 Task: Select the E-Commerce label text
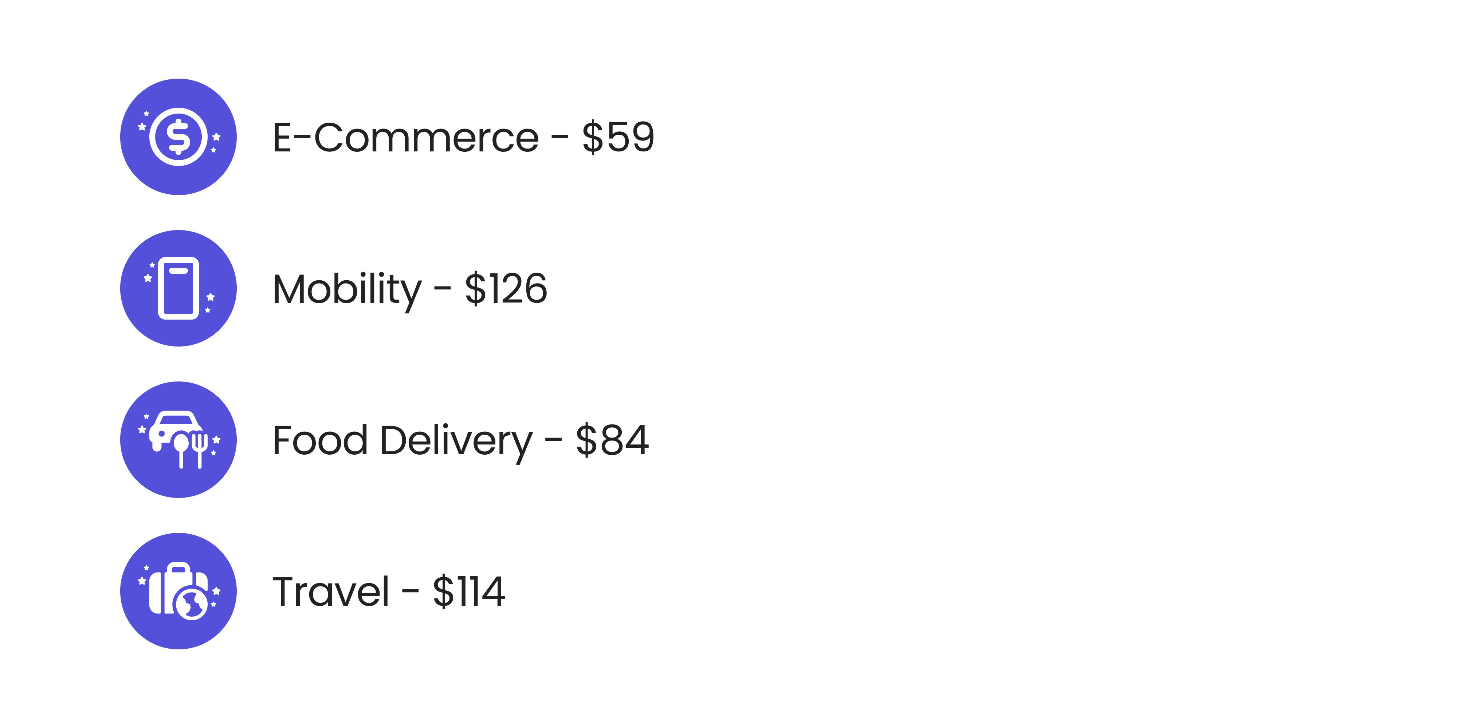(x=405, y=137)
